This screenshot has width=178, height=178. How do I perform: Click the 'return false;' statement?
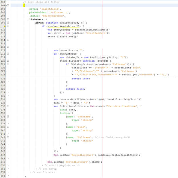point(76,89)
